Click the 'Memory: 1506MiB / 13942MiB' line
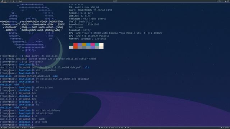Viewport: 230px width, 129px height. [88, 39]
